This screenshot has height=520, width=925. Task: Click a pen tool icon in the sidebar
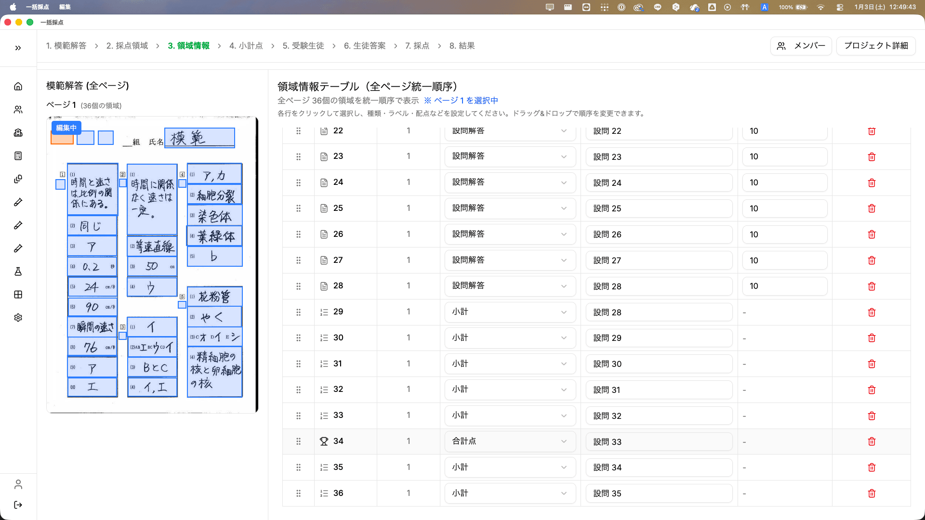point(18,202)
